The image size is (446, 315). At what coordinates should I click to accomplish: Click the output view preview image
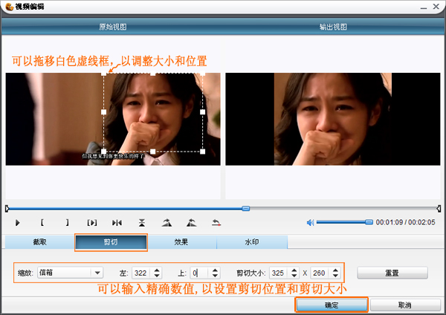coord(333,119)
